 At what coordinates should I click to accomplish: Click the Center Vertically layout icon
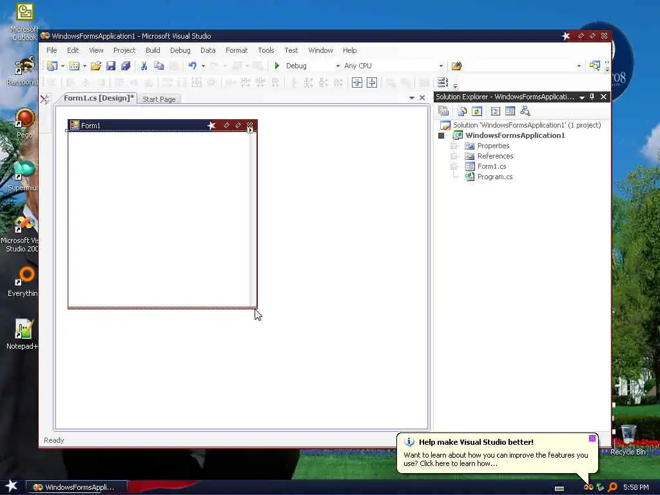[372, 82]
